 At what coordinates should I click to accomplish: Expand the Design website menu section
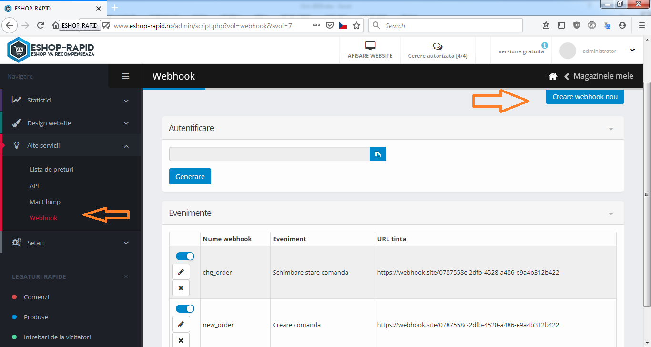(x=71, y=123)
